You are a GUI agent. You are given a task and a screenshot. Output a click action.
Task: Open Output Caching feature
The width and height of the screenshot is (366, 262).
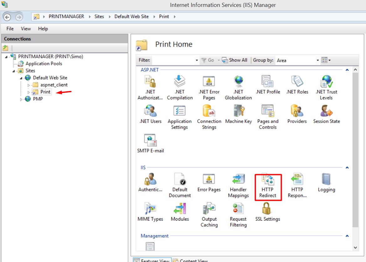pos(209,215)
